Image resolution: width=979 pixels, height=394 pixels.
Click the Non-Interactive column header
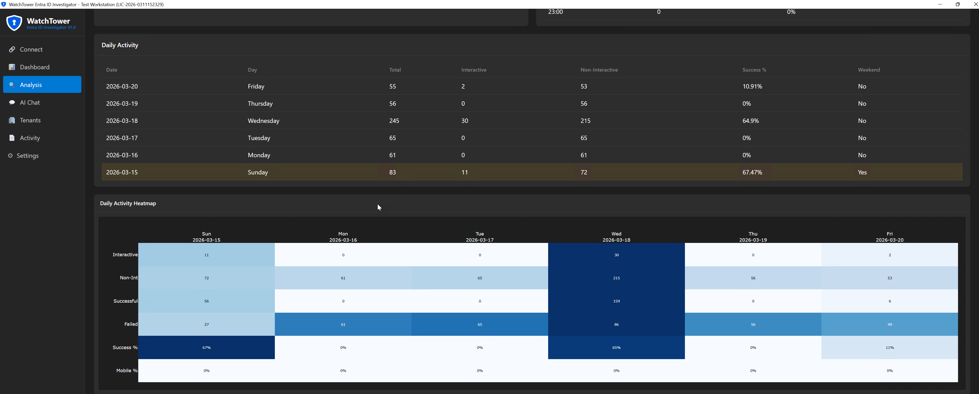click(x=599, y=70)
